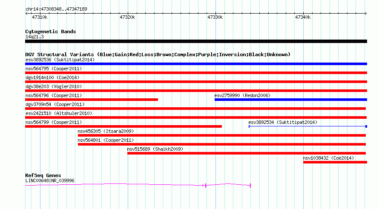Open the LINC00648|NR_039996 gene label
The height and width of the screenshot is (209, 379).
coord(50,181)
